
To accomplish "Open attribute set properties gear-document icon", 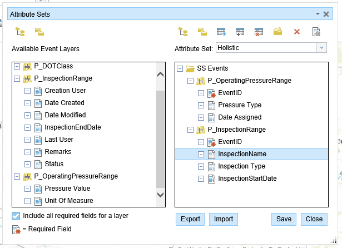I will [316, 32].
